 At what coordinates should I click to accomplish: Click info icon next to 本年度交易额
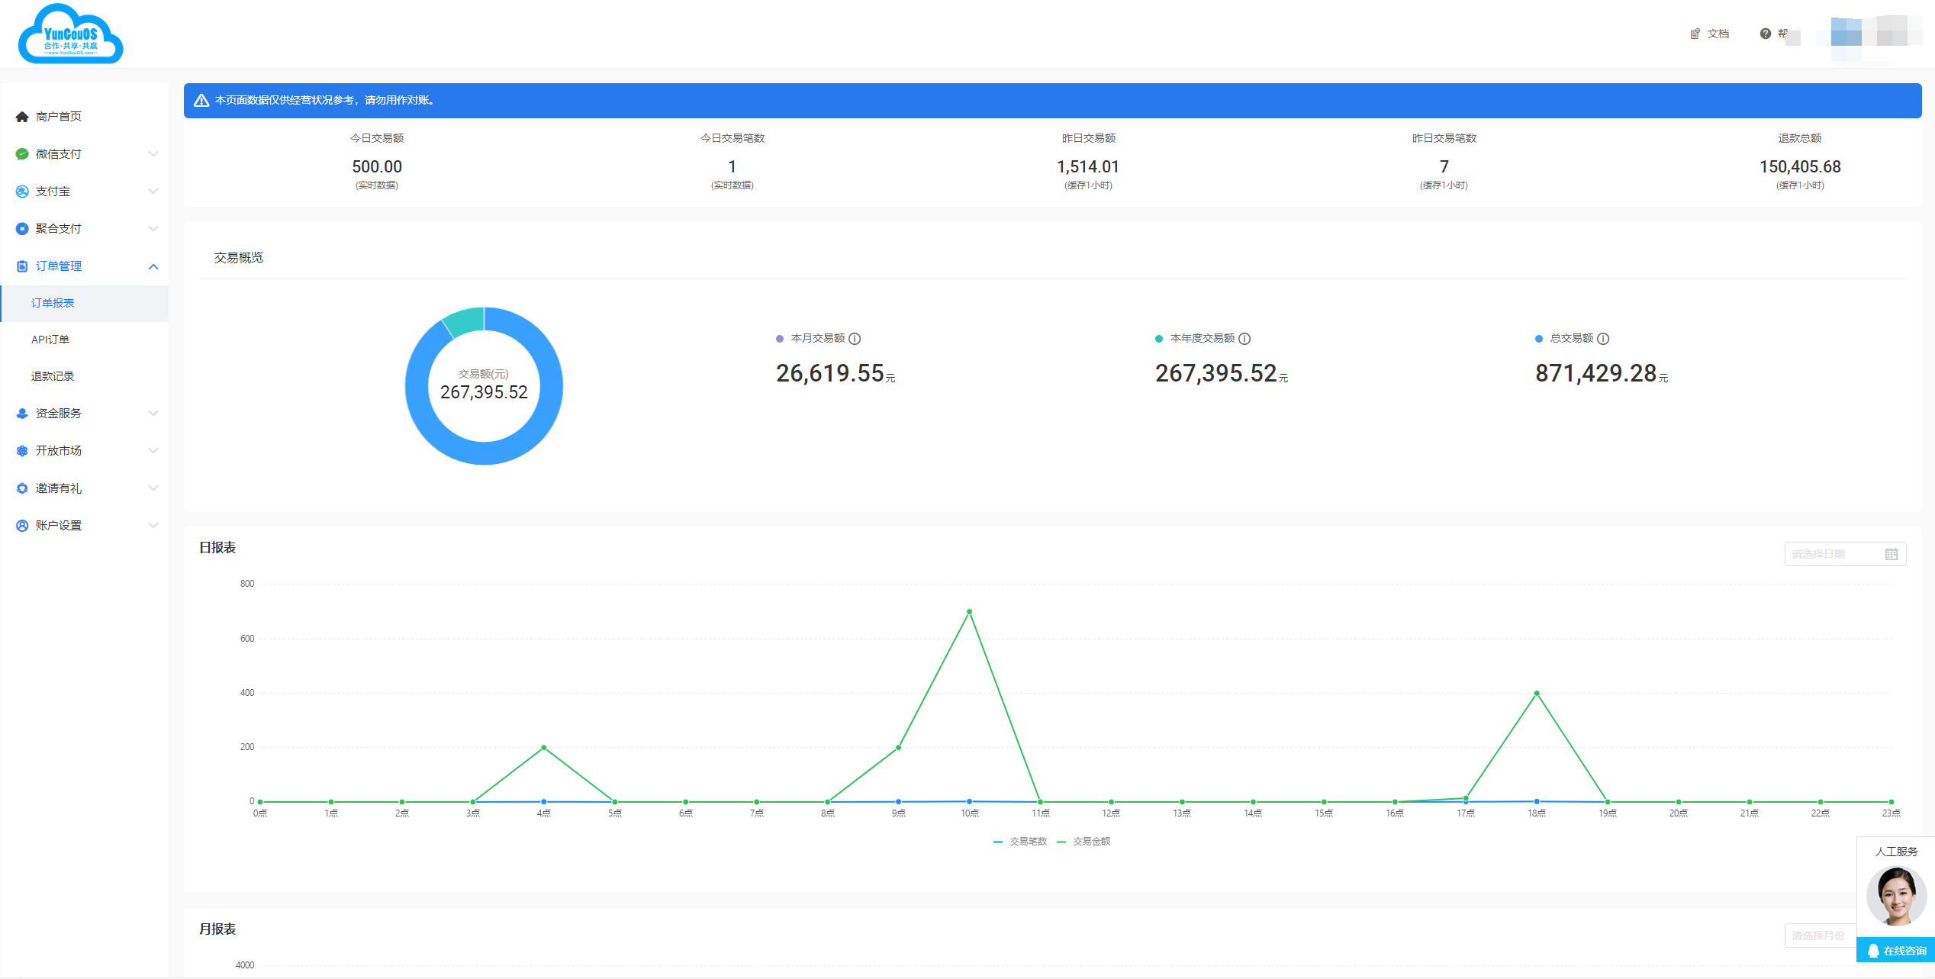coord(1244,339)
